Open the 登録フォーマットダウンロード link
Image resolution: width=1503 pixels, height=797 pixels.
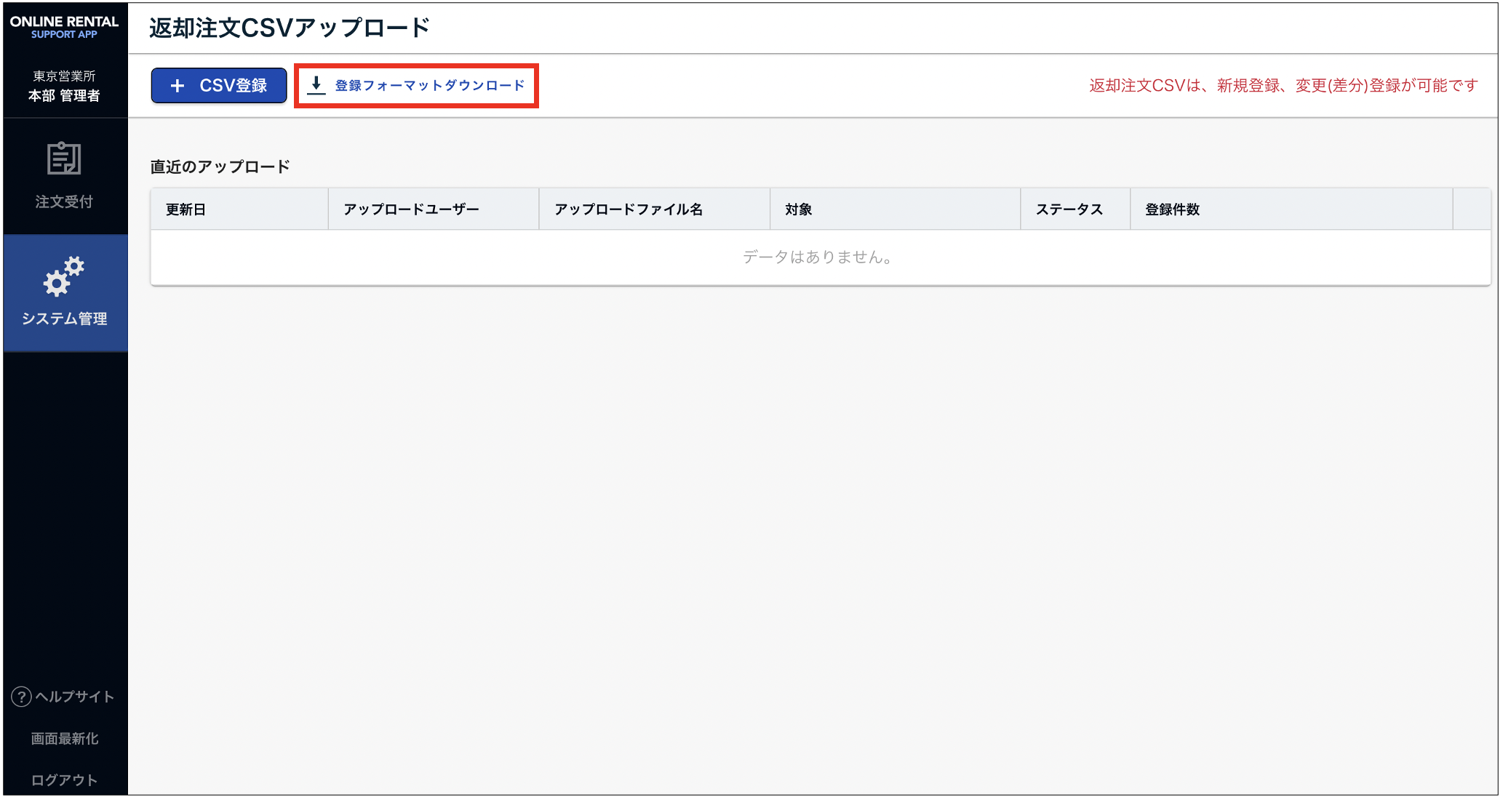point(429,86)
